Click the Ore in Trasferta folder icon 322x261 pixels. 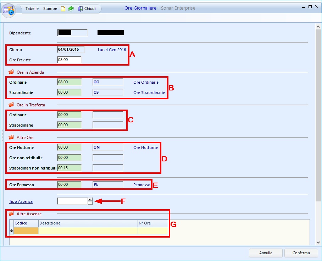pos(11,105)
